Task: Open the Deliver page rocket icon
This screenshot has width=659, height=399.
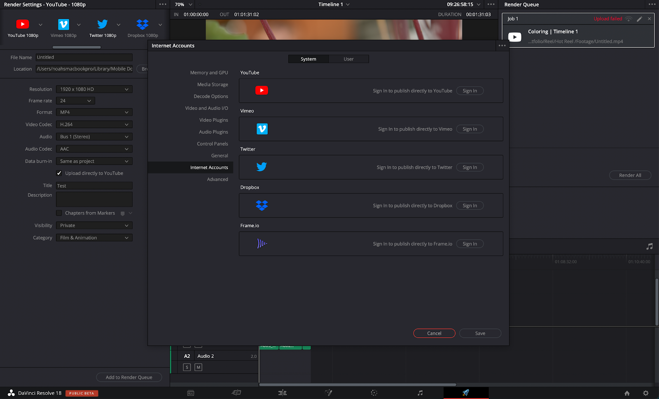Action: [466, 392]
